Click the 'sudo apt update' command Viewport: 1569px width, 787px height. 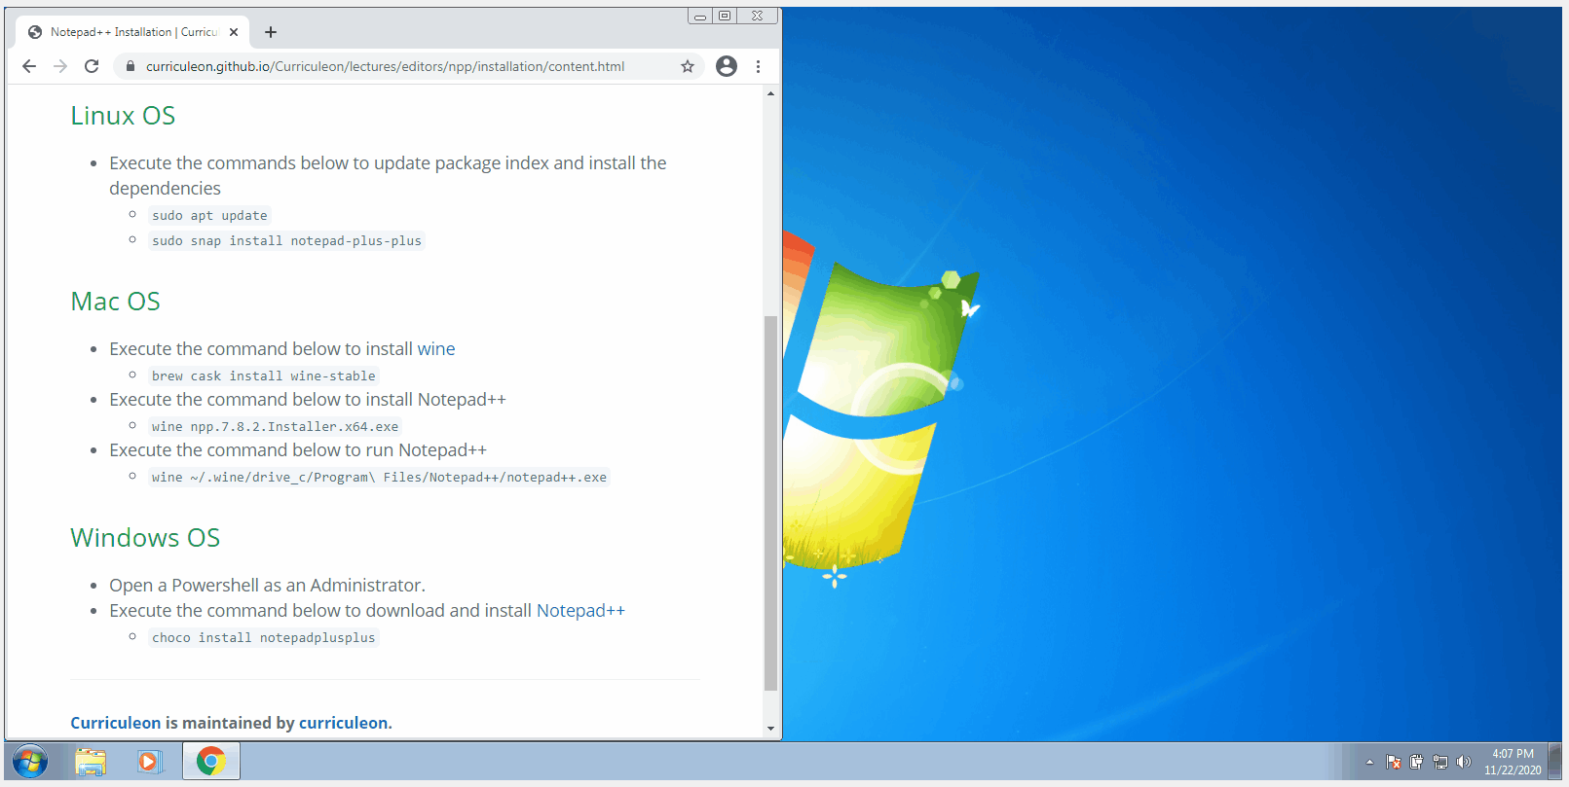209,216
